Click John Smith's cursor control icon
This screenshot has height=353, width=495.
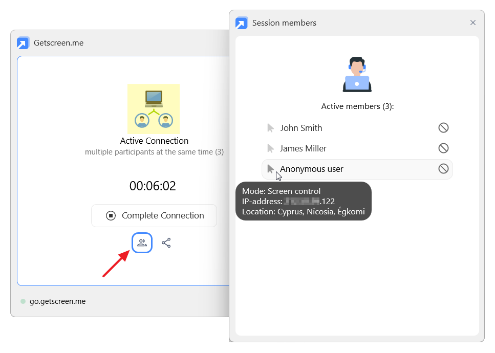271,128
